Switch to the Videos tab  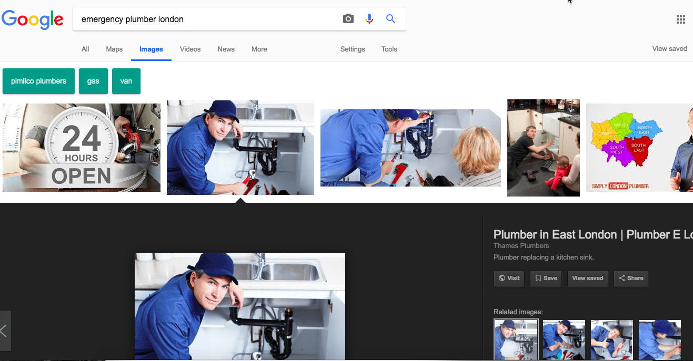coord(190,49)
